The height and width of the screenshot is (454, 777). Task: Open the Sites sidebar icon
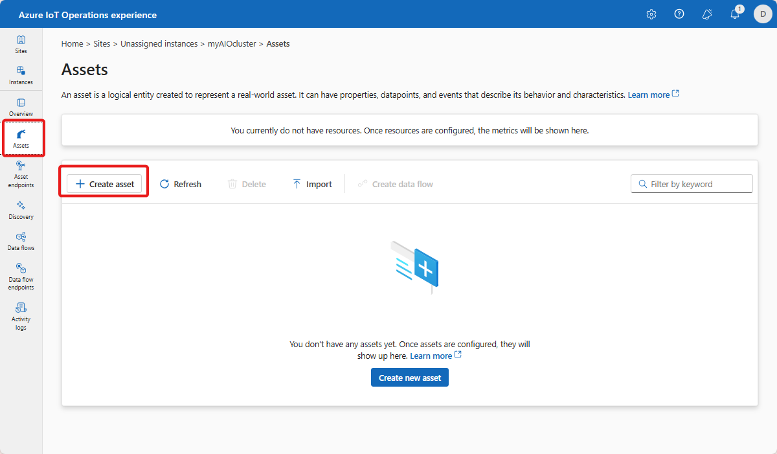click(21, 44)
